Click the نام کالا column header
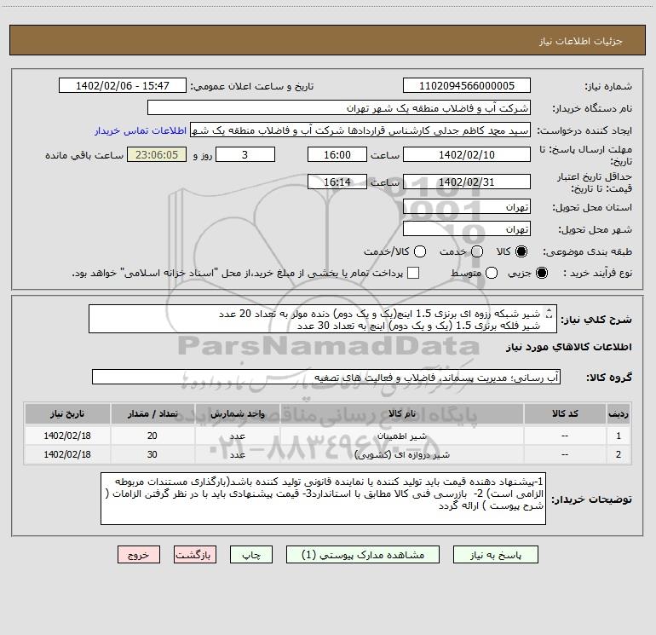 pyautogui.click(x=401, y=413)
